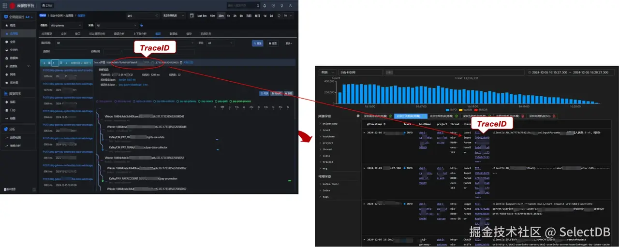Open the 5s refresh interval dropdown
Viewport: 619px width, 247px height.
pos(288,15)
